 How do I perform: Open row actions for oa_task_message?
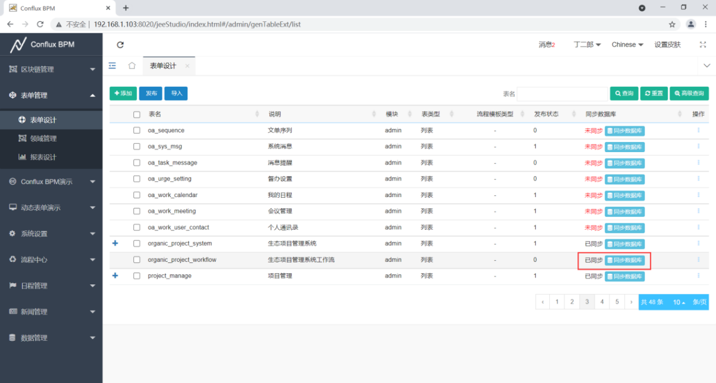(x=698, y=163)
